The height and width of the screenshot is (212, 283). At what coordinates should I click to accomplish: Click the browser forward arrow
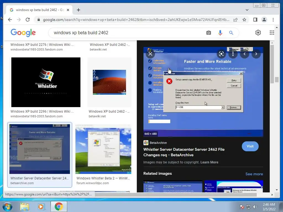[19, 20]
